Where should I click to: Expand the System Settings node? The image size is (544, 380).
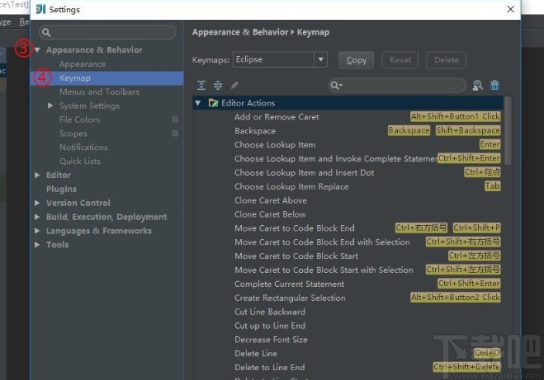pos(50,106)
